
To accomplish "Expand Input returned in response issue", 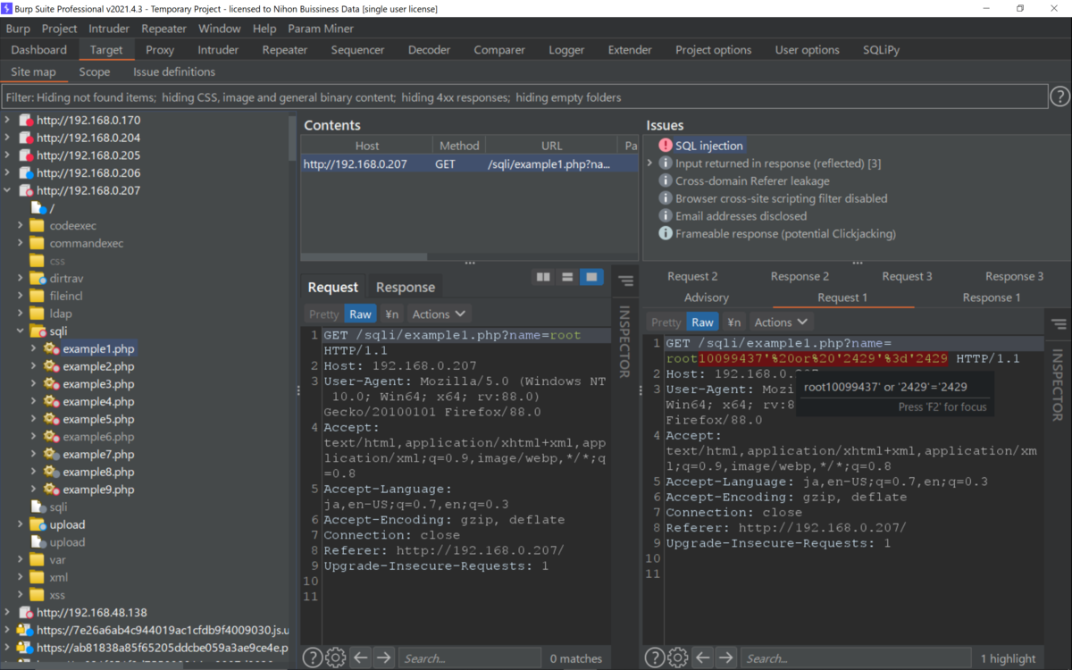I will coord(649,163).
